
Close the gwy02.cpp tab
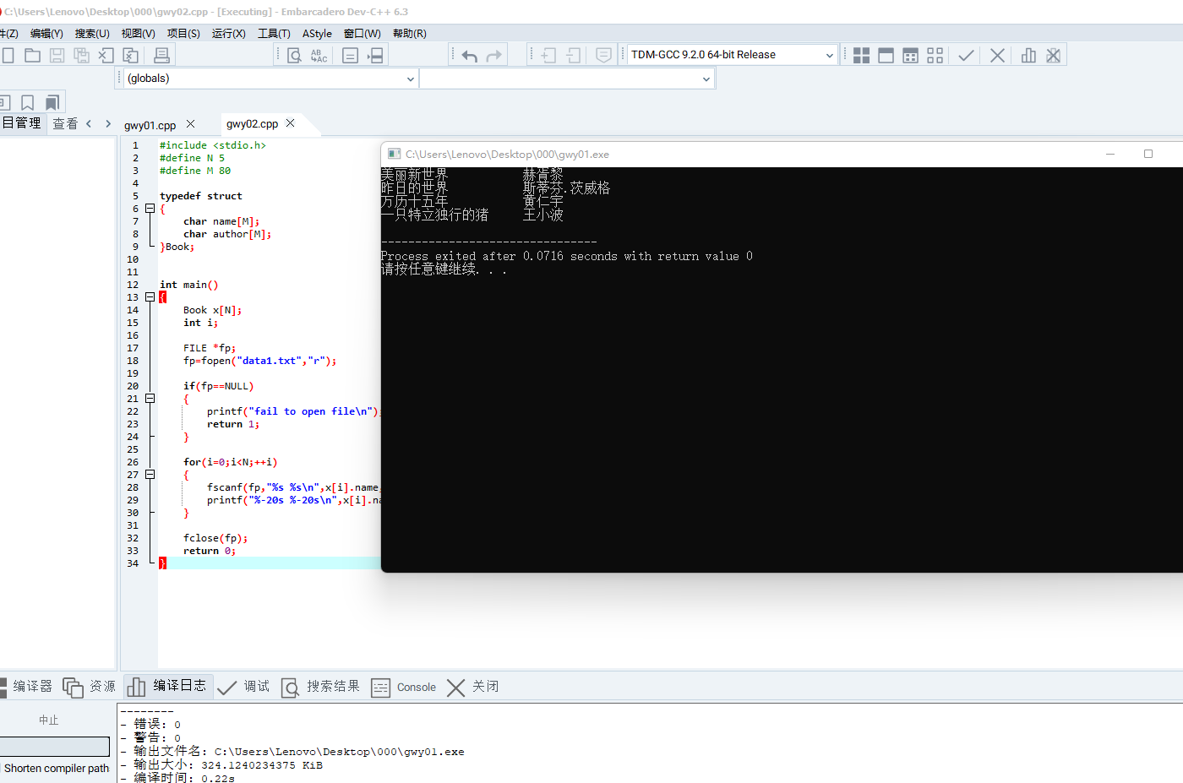(x=291, y=123)
